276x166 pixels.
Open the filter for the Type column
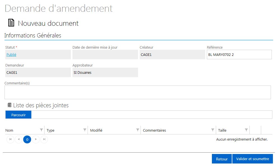[85, 130]
